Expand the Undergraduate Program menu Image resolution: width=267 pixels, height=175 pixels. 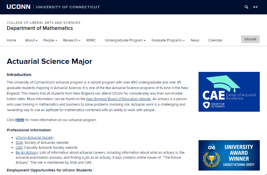(x=125, y=40)
